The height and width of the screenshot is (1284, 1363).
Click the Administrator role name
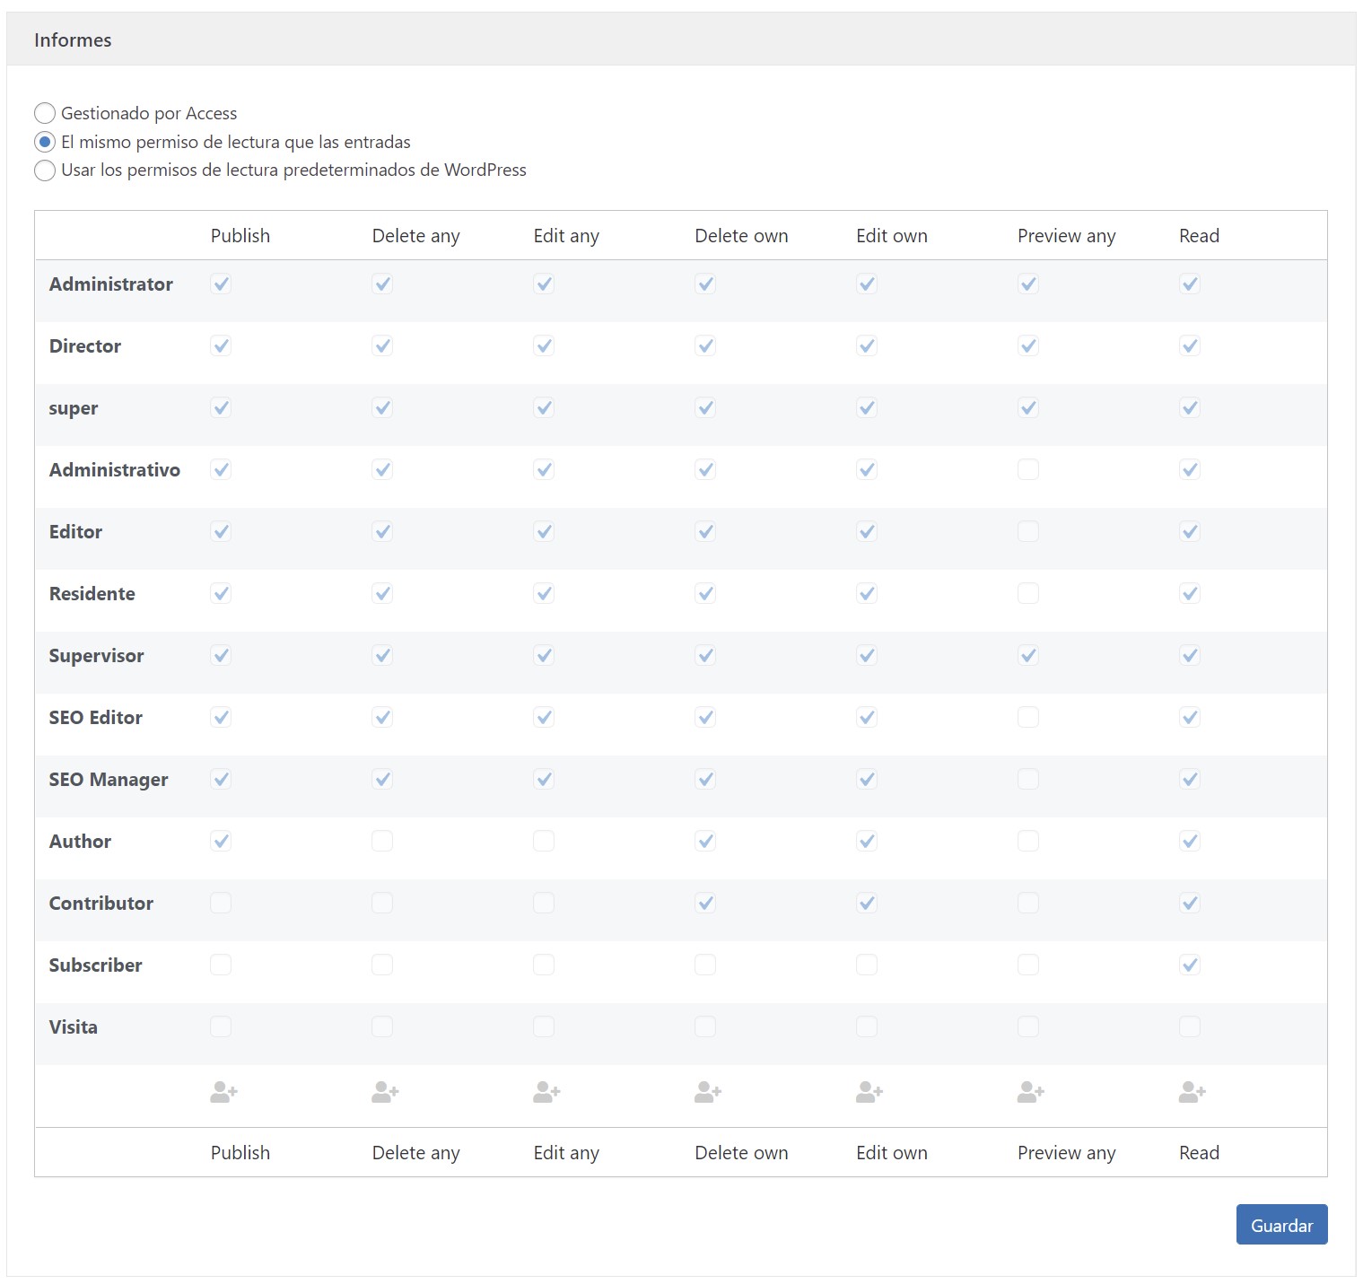[x=111, y=284]
